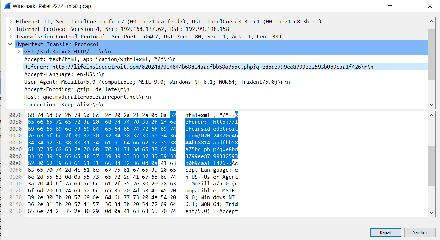Screen dimensions: 440x240
Task: Click the hex pane scrollbar thumb
Action: point(432,166)
